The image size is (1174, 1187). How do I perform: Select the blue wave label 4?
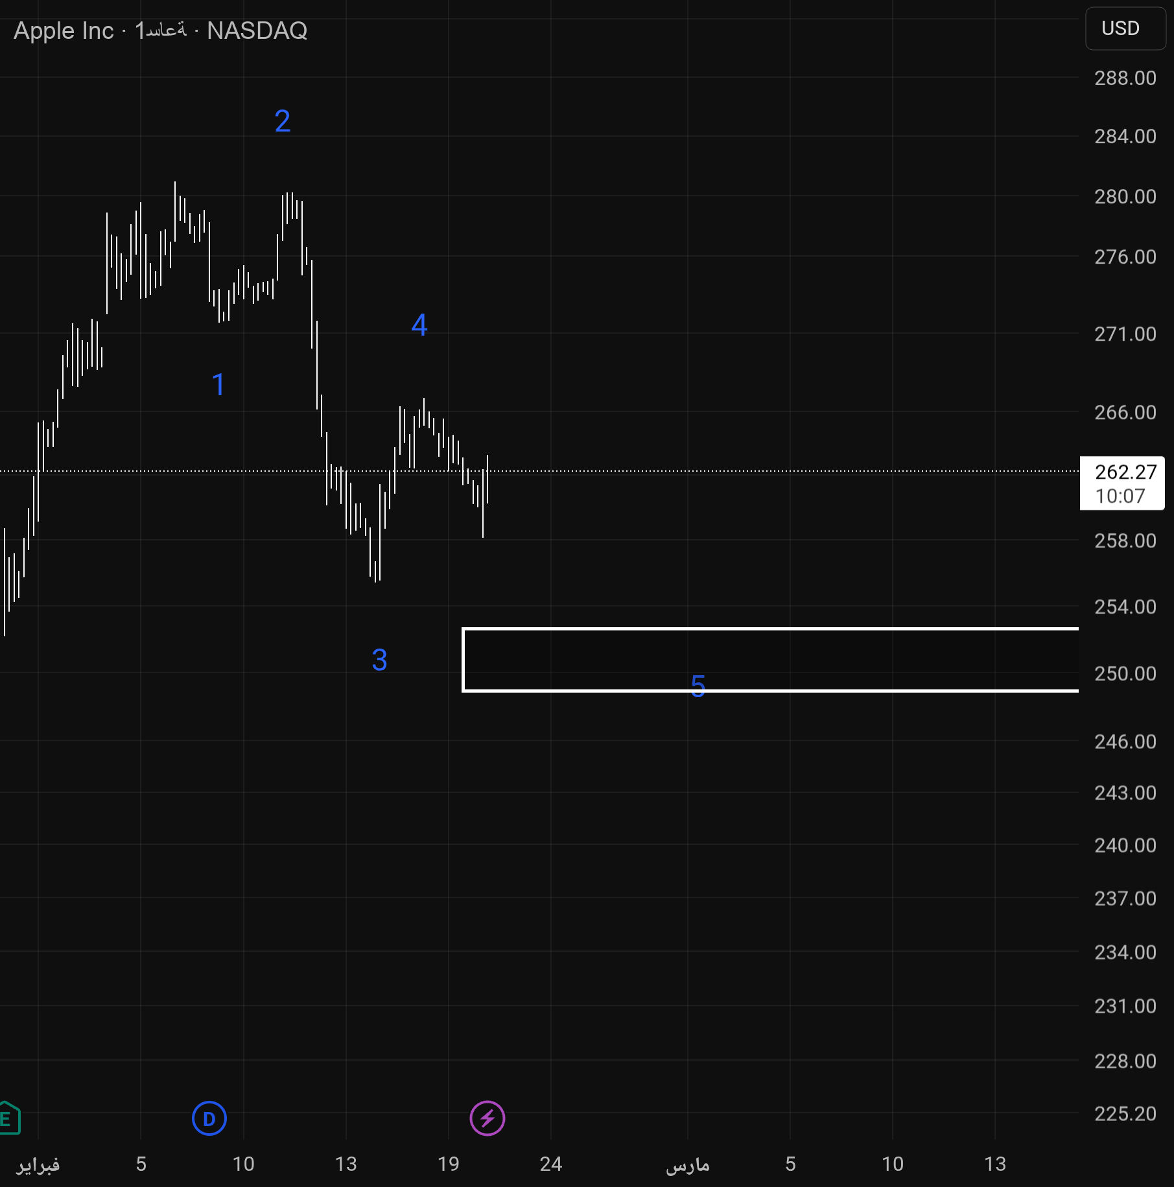point(419,325)
